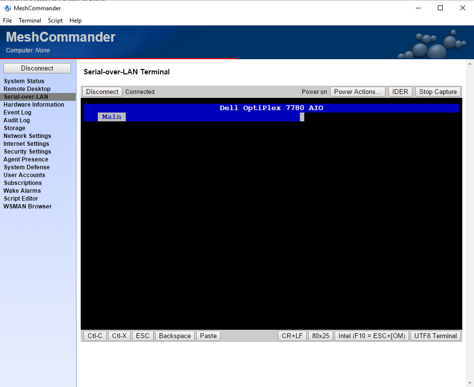474x387 pixels.
Task: Click the sidebar Disconnect button
Action: 37,68
